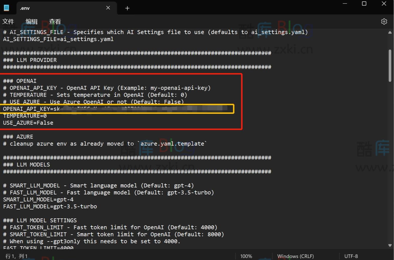The width and height of the screenshot is (394, 260).
Task: Close the .env tab
Action: click(x=108, y=8)
